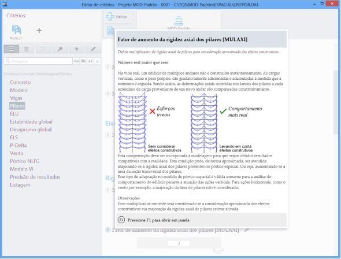Expand the double chevron below the value
This screenshot has width=341, height=259.
tap(218, 251)
